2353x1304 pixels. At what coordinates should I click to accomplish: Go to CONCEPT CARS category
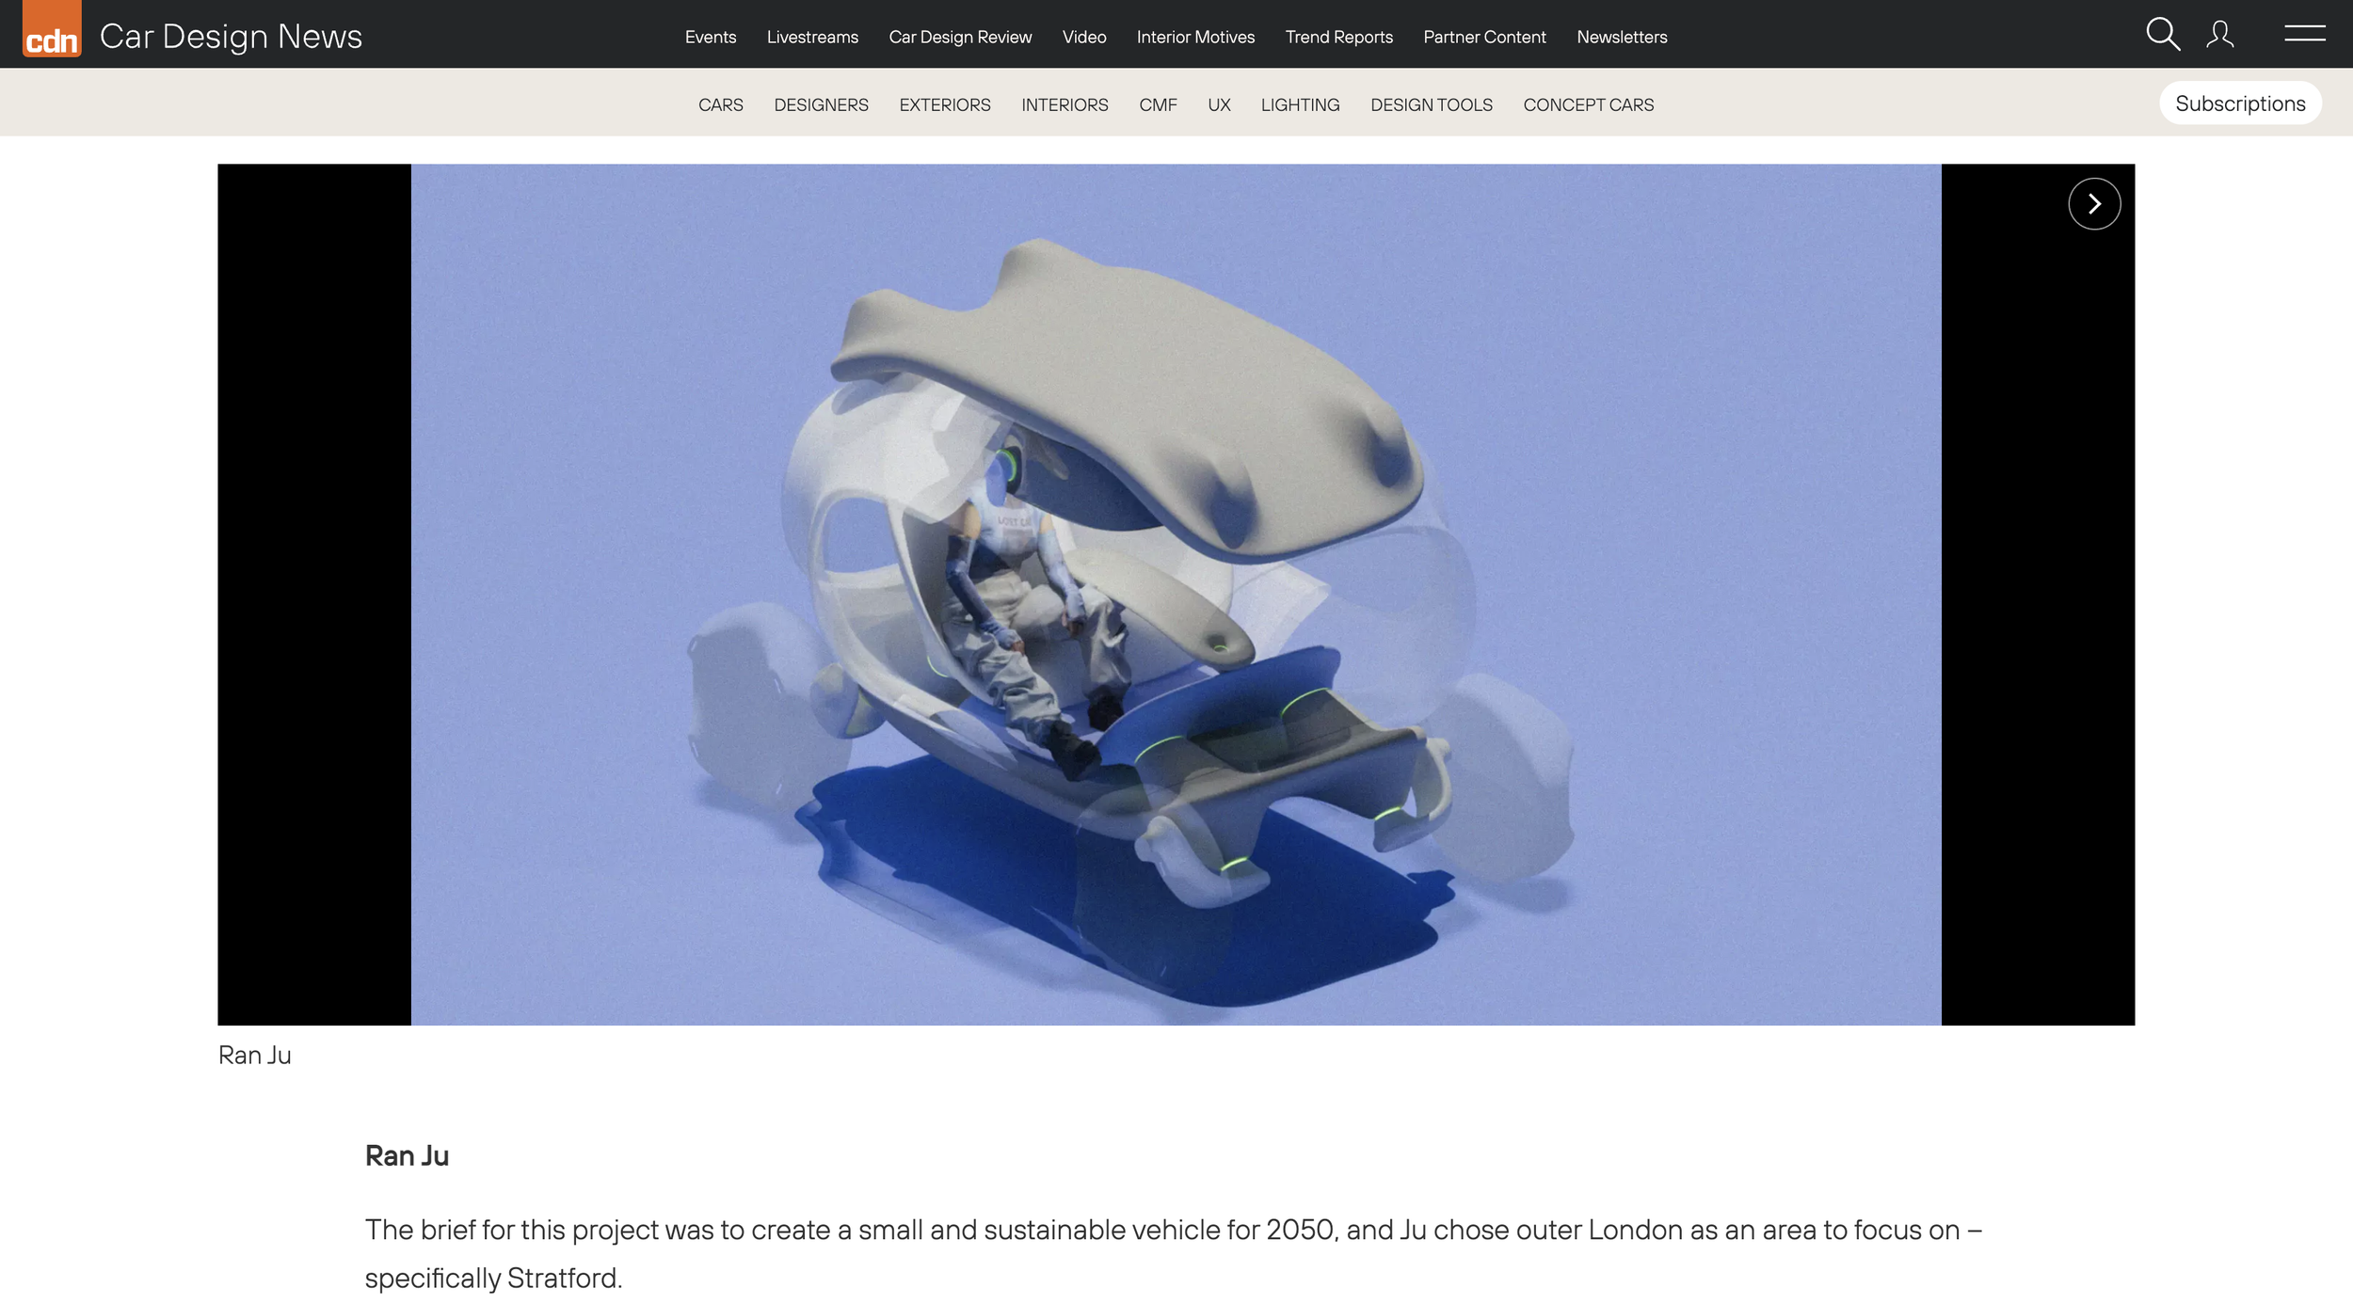click(x=1587, y=105)
